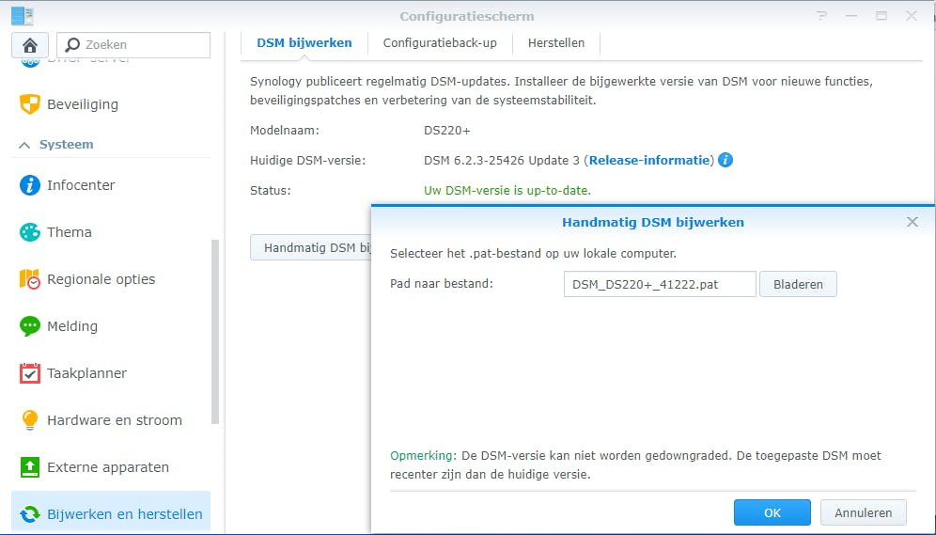Screen dimensions: 936x535
Task: Click the sidebar vertical scrollbar
Action: click(215, 331)
